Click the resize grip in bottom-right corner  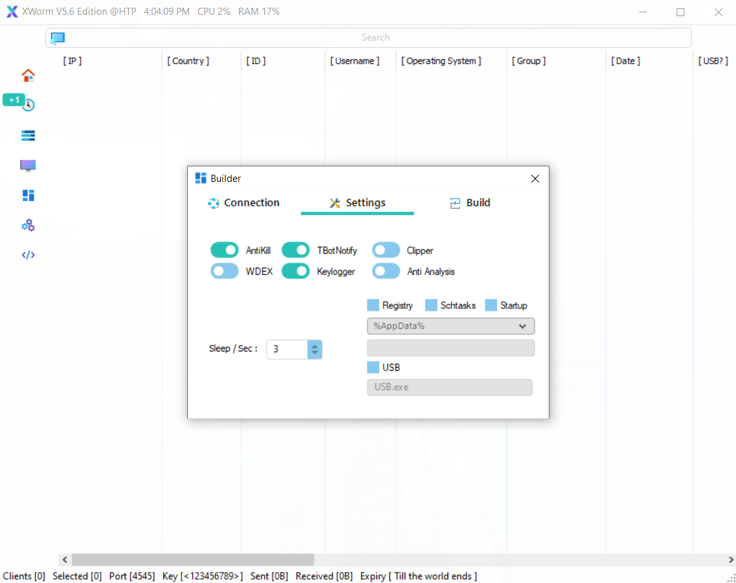[731, 578]
